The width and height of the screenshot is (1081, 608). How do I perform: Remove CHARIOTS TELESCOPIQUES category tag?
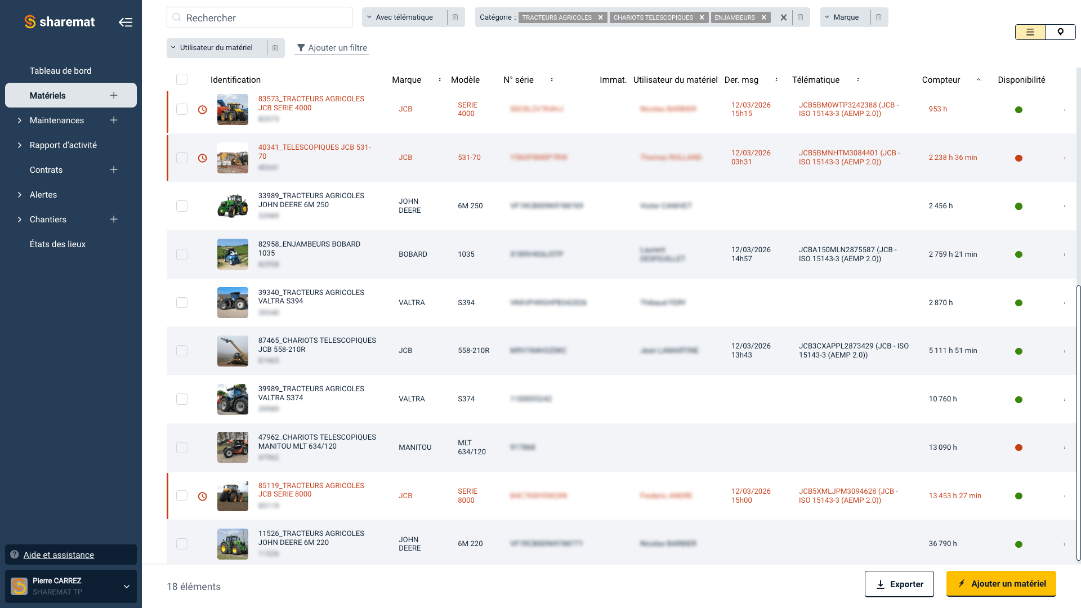tap(702, 17)
